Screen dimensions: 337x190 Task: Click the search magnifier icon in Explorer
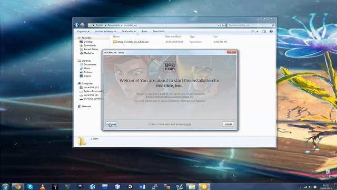pos(273,25)
